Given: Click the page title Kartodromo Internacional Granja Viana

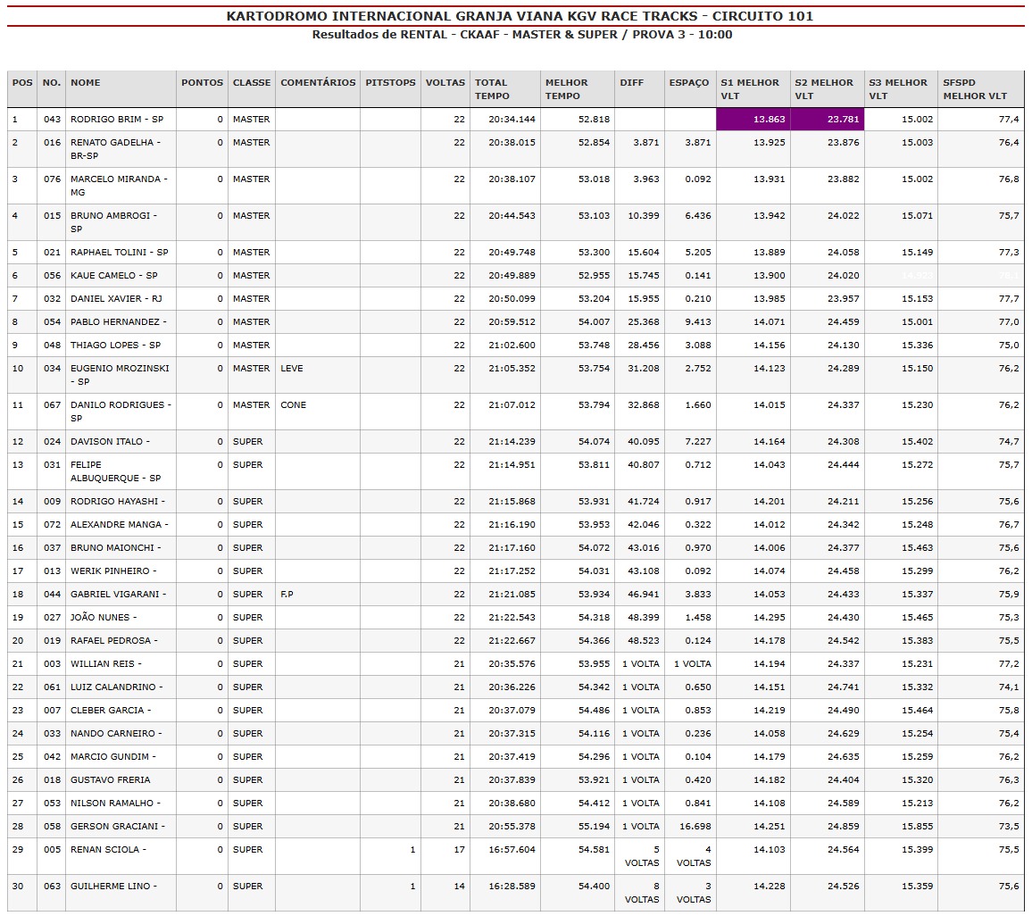Looking at the screenshot, I should tap(520, 16).
